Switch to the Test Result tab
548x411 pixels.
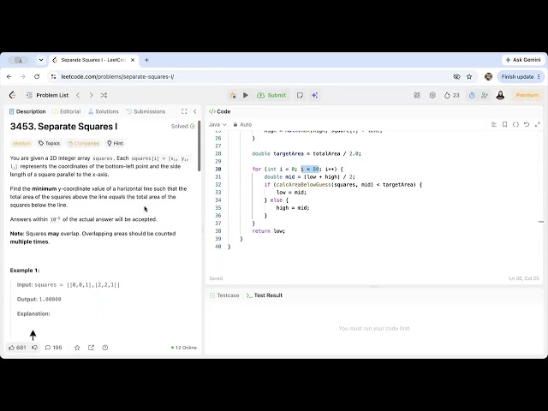[x=265, y=295]
